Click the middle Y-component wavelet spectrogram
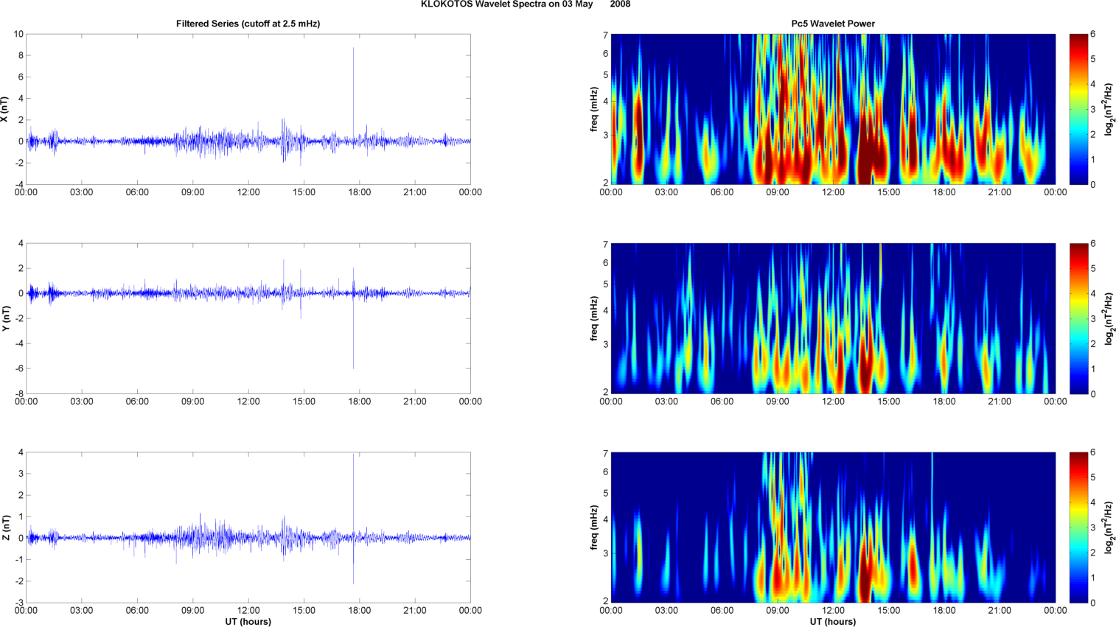This screenshot has height=627, width=1116. [833, 318]
